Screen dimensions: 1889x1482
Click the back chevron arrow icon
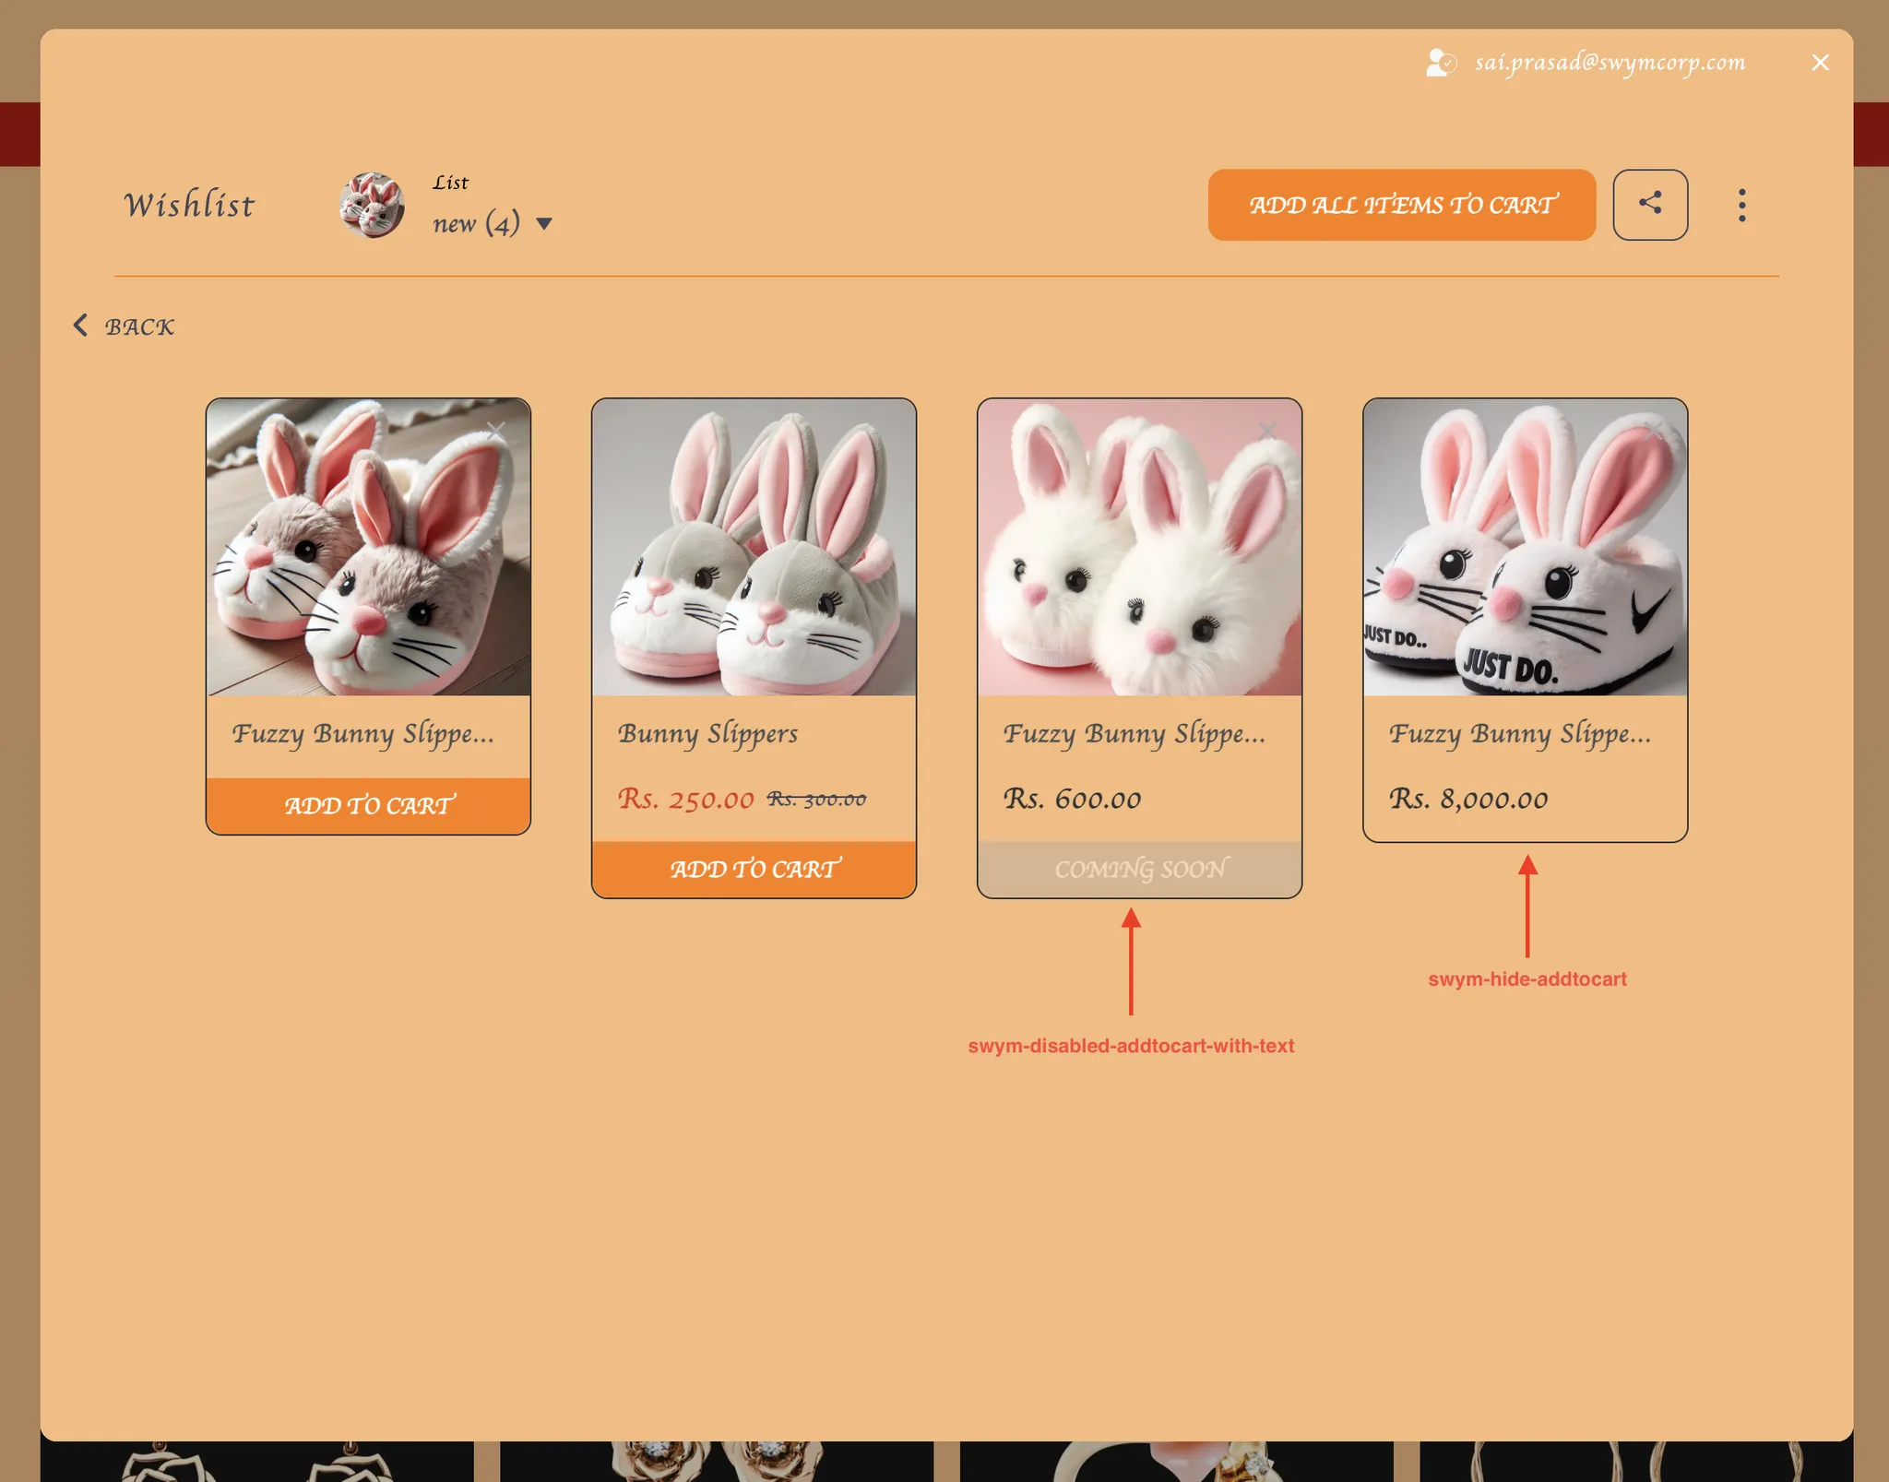coord(81,326)
